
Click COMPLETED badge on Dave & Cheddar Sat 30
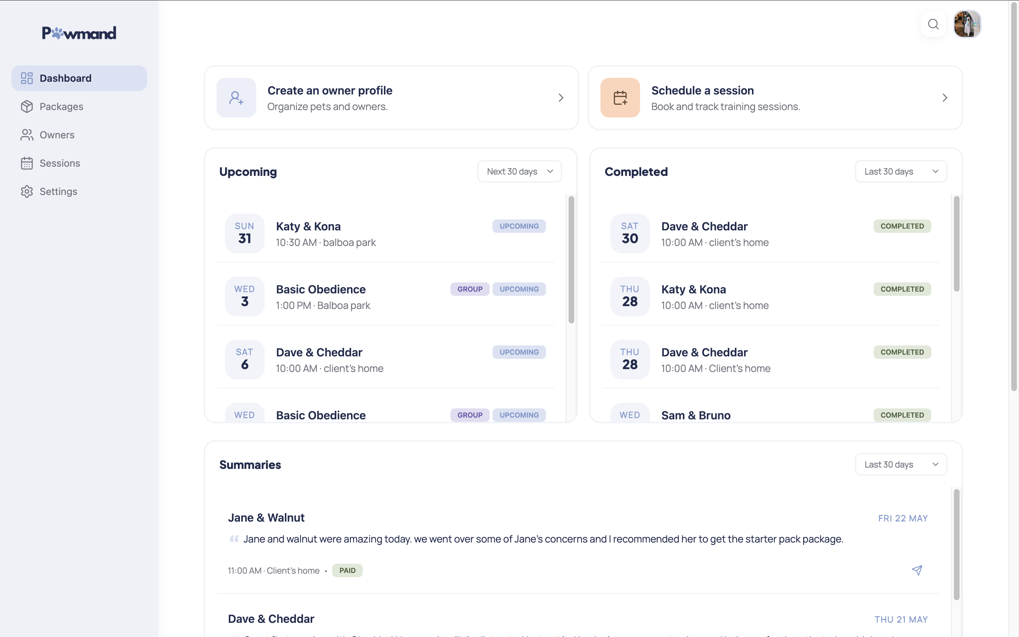tap(902, 226)
